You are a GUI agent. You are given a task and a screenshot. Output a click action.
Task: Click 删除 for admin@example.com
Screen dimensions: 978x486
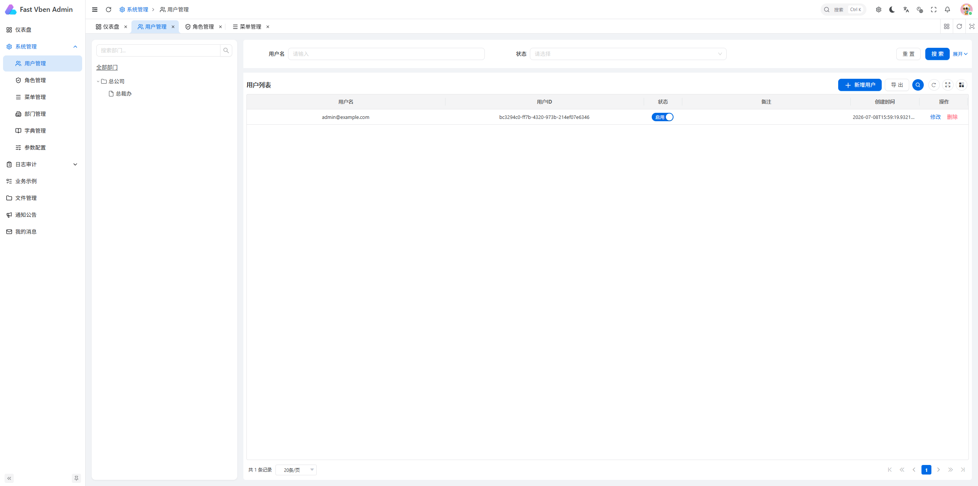coord(952,117)
